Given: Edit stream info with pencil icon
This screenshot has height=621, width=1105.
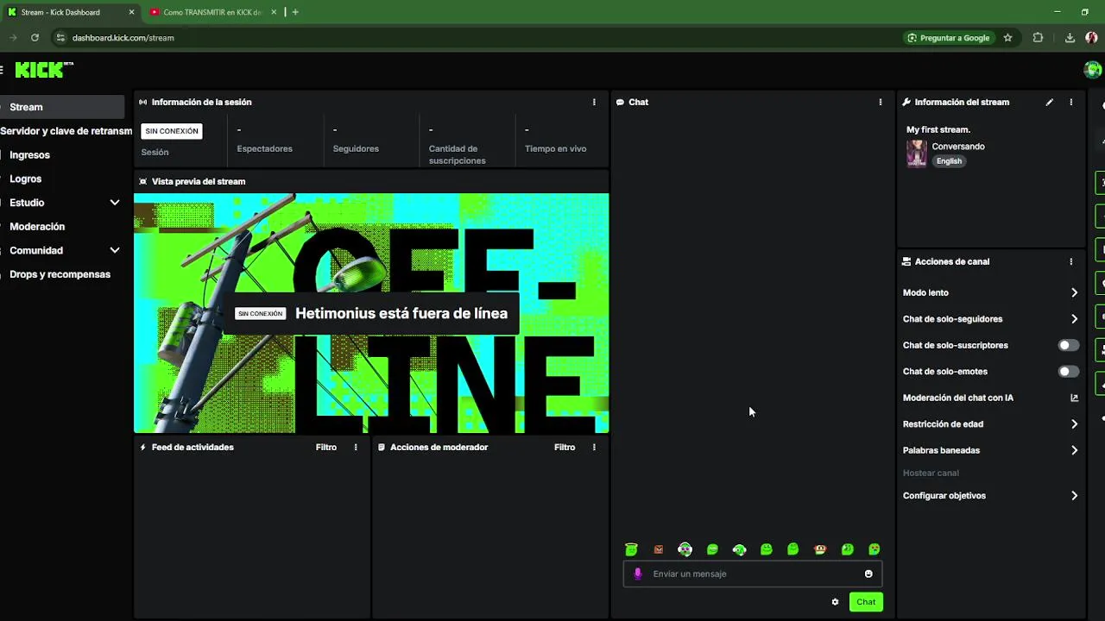Looking at the screenshot, I should tap(1050, 102).
